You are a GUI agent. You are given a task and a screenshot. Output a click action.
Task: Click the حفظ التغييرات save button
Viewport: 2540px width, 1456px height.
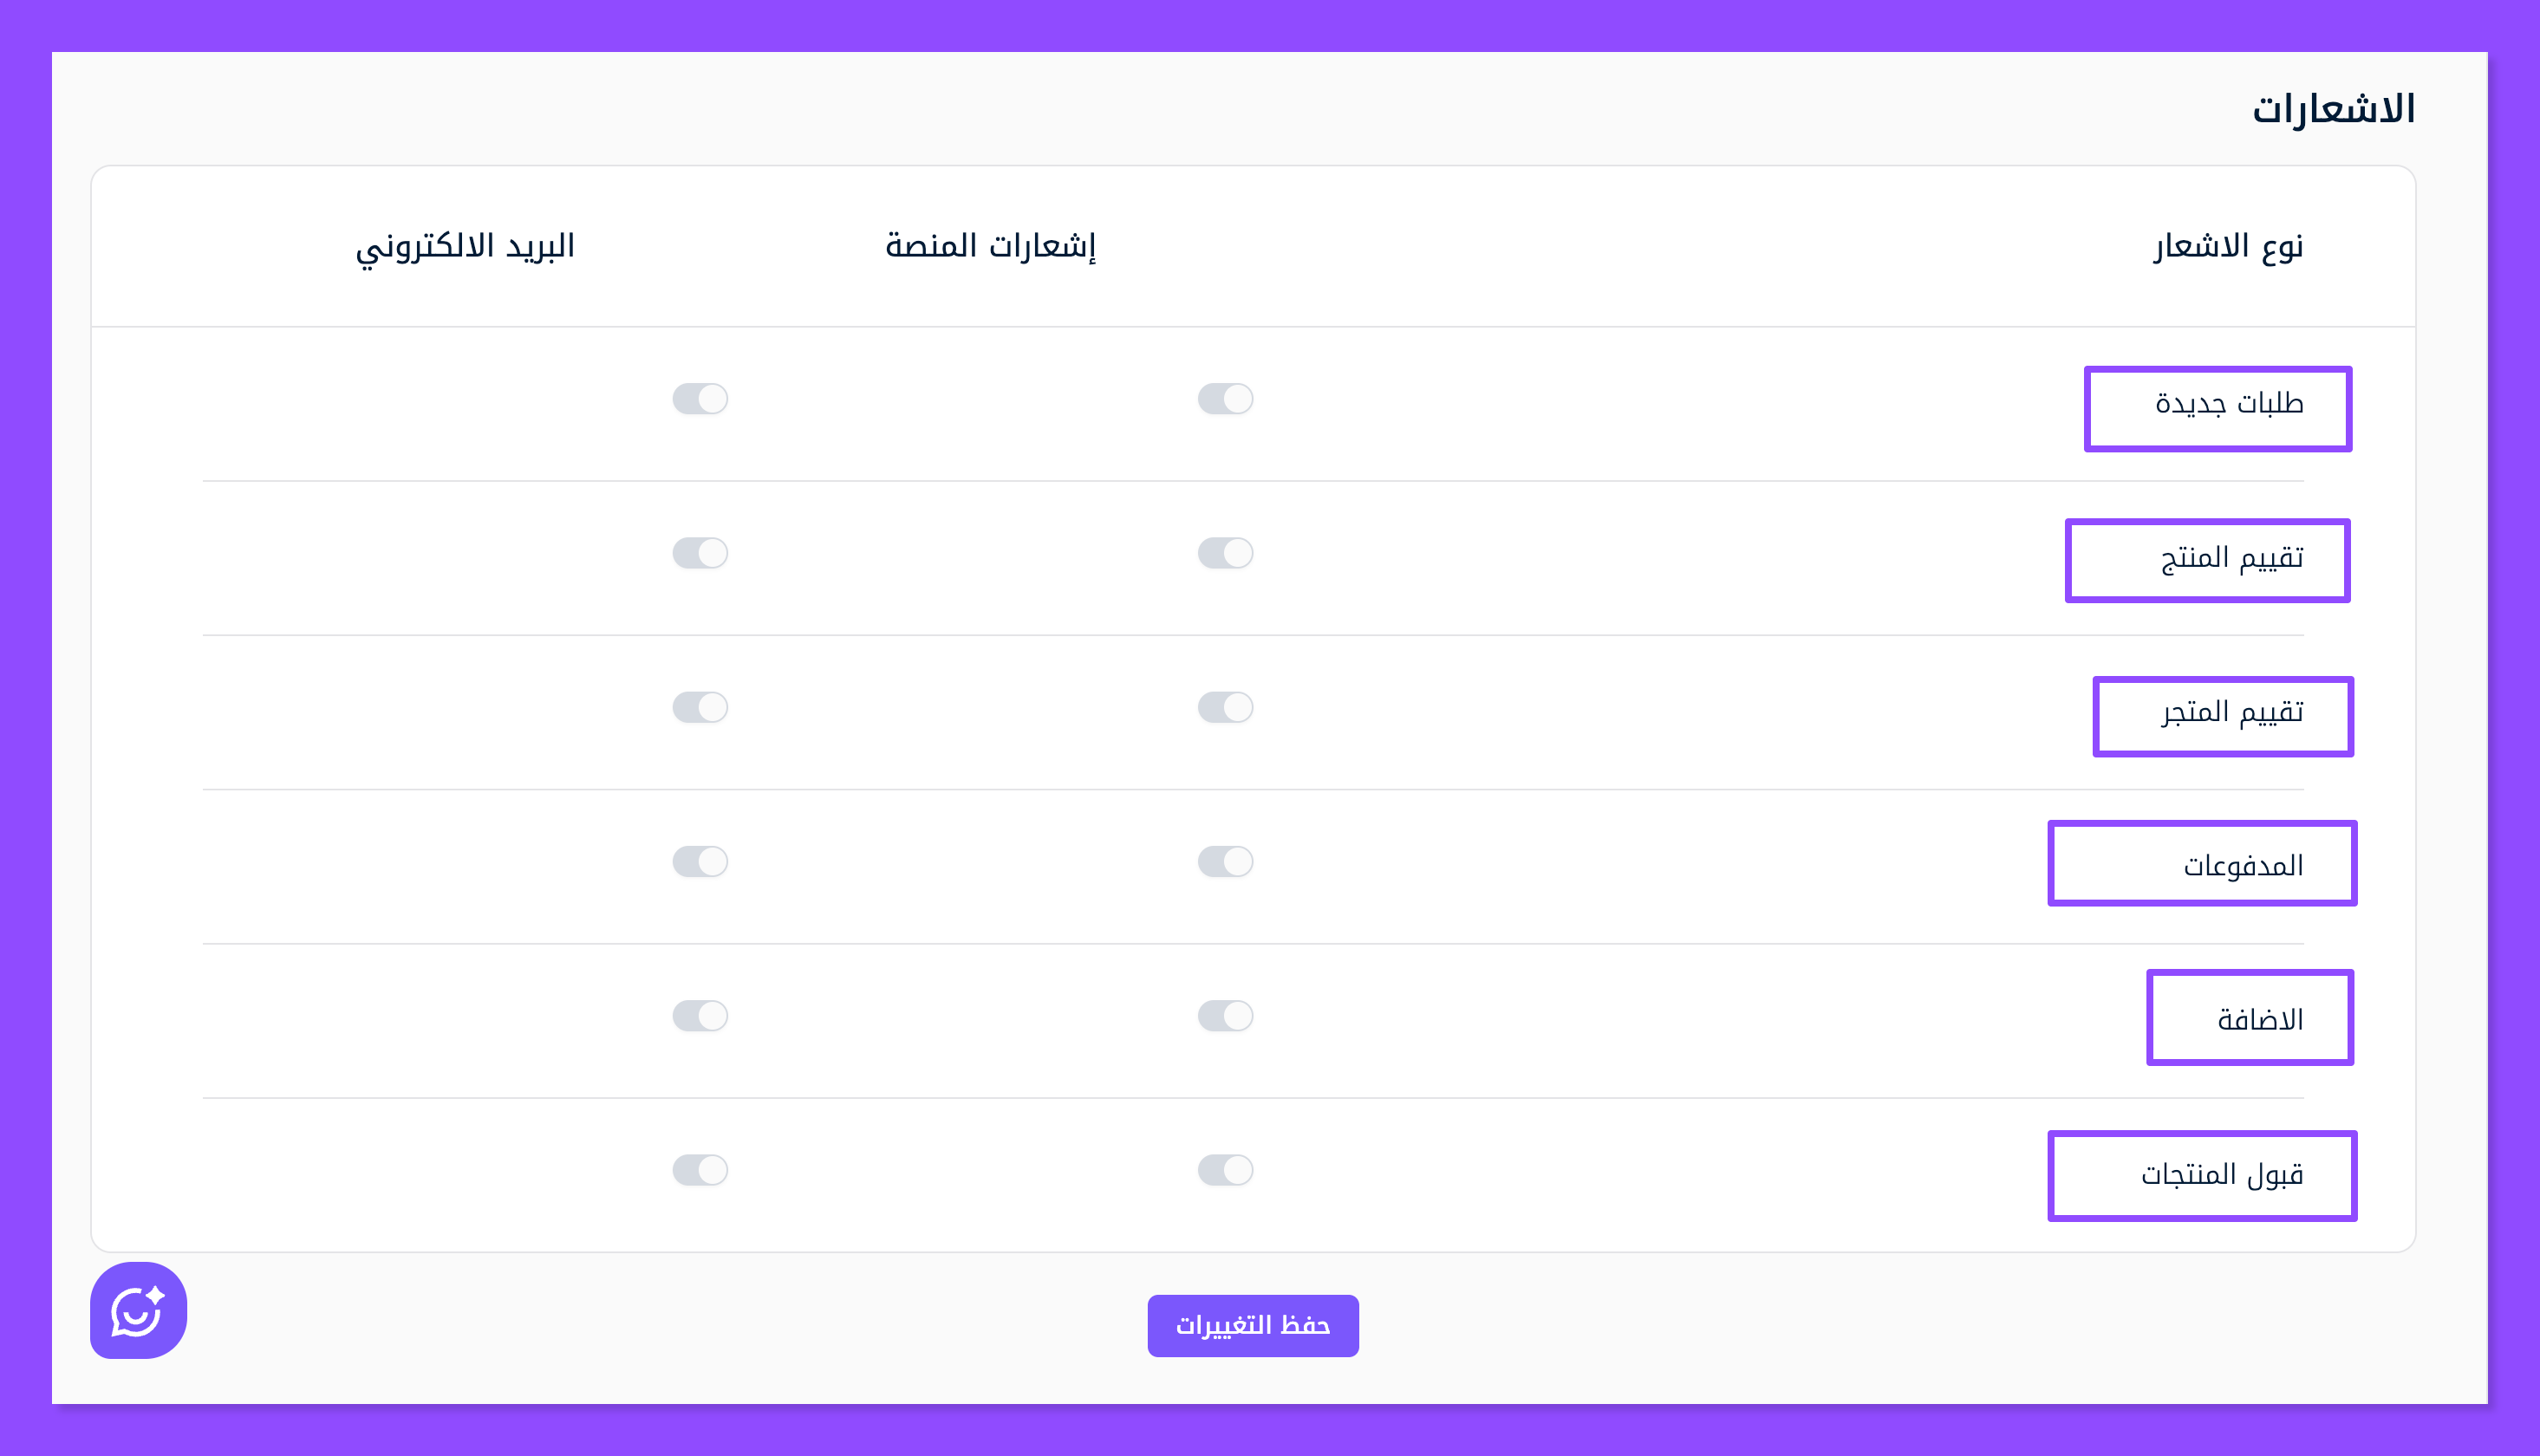(1252, 1325)
